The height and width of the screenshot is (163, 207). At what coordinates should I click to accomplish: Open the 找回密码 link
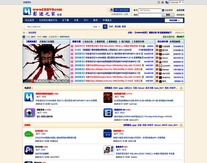(x=180, y=15)
